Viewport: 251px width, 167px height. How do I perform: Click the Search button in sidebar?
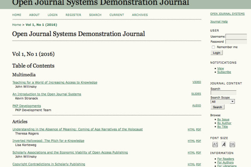pos(218,107)
